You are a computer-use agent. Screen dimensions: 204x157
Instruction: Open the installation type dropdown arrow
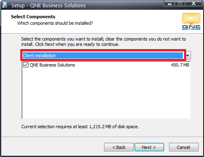(188, 56)
